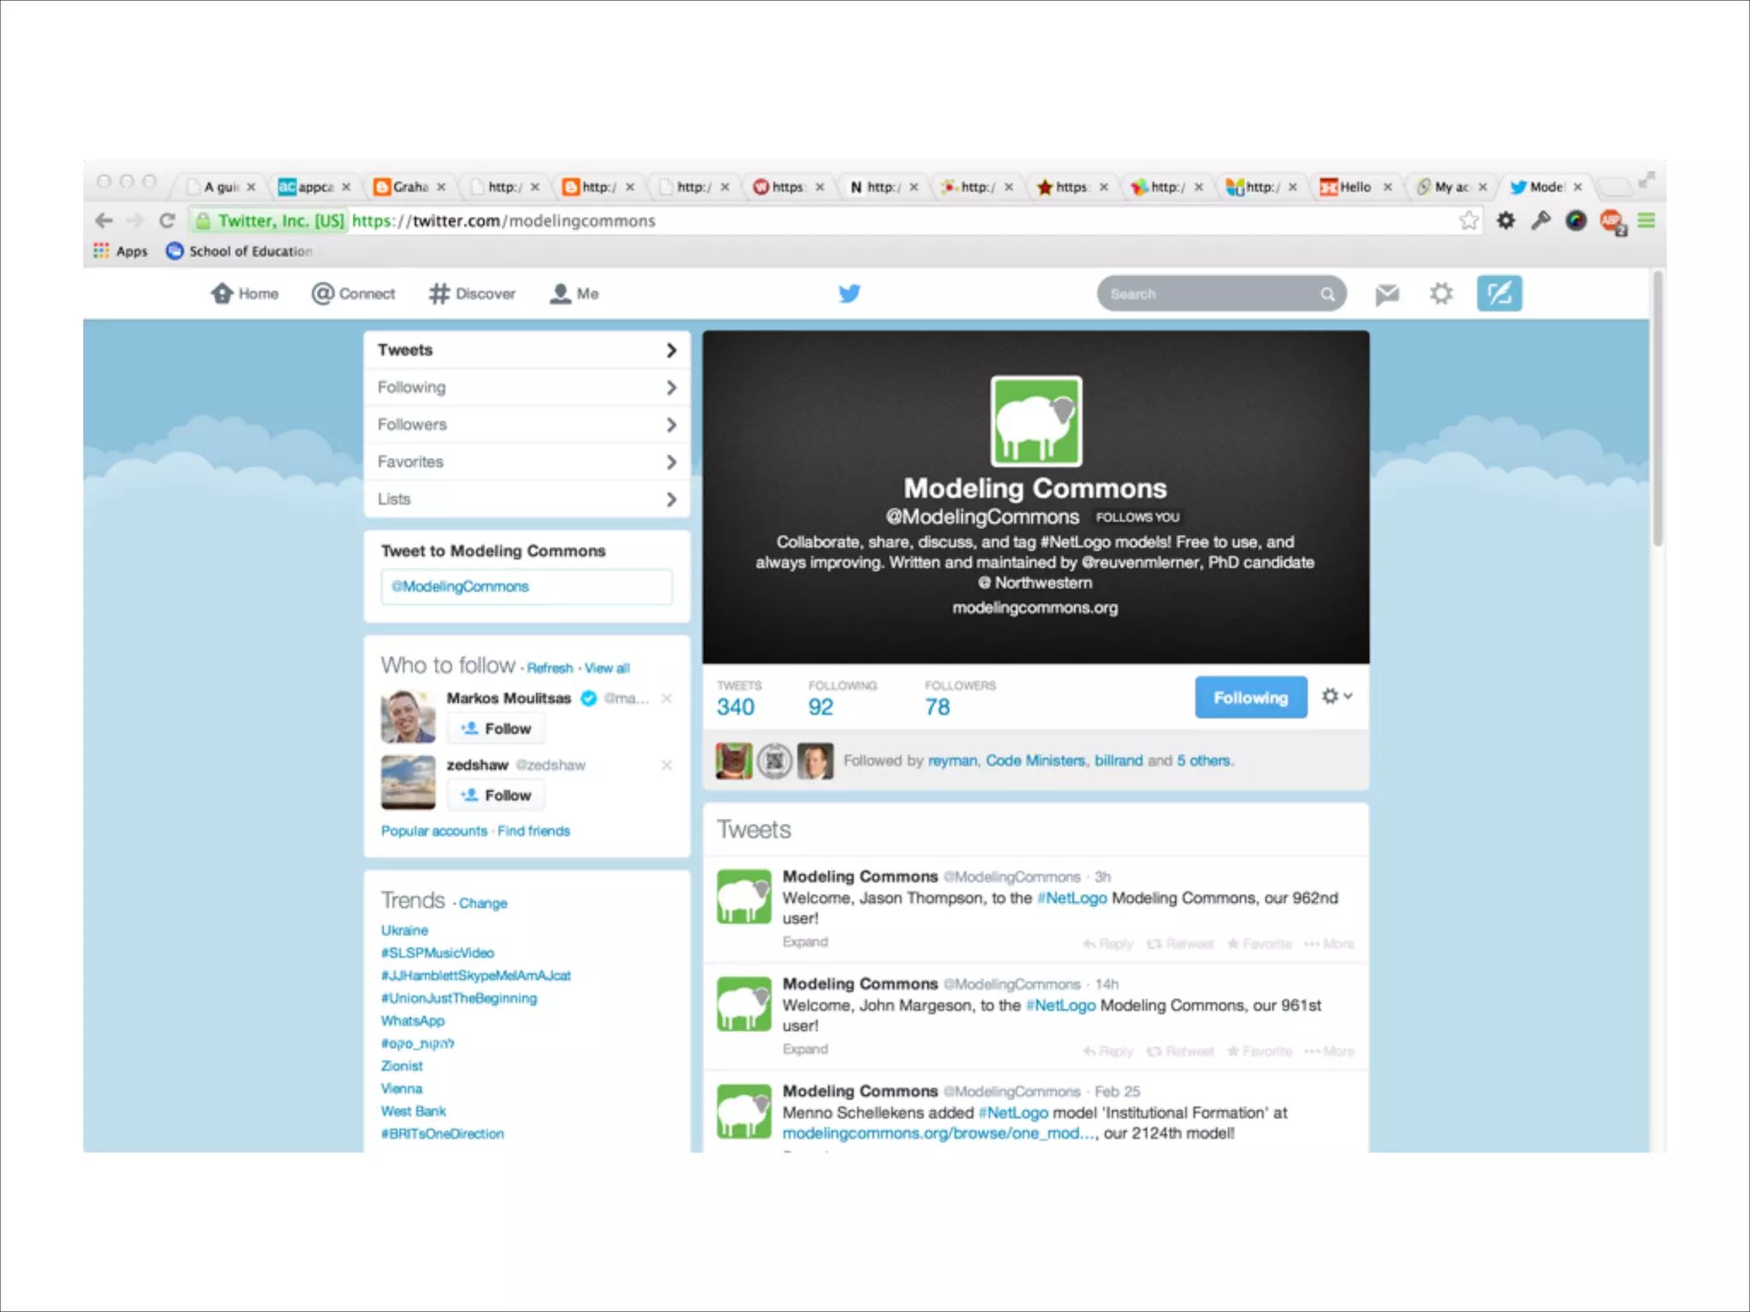Click the Twitter bird logo
Screen dimensions: 1750x1312
pos(849,294)
